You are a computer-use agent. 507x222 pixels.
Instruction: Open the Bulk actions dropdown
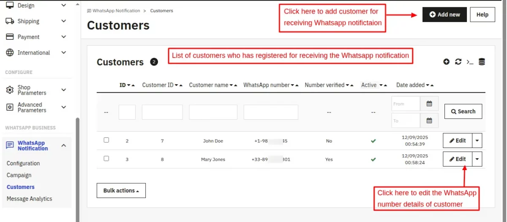coord(121,191)
